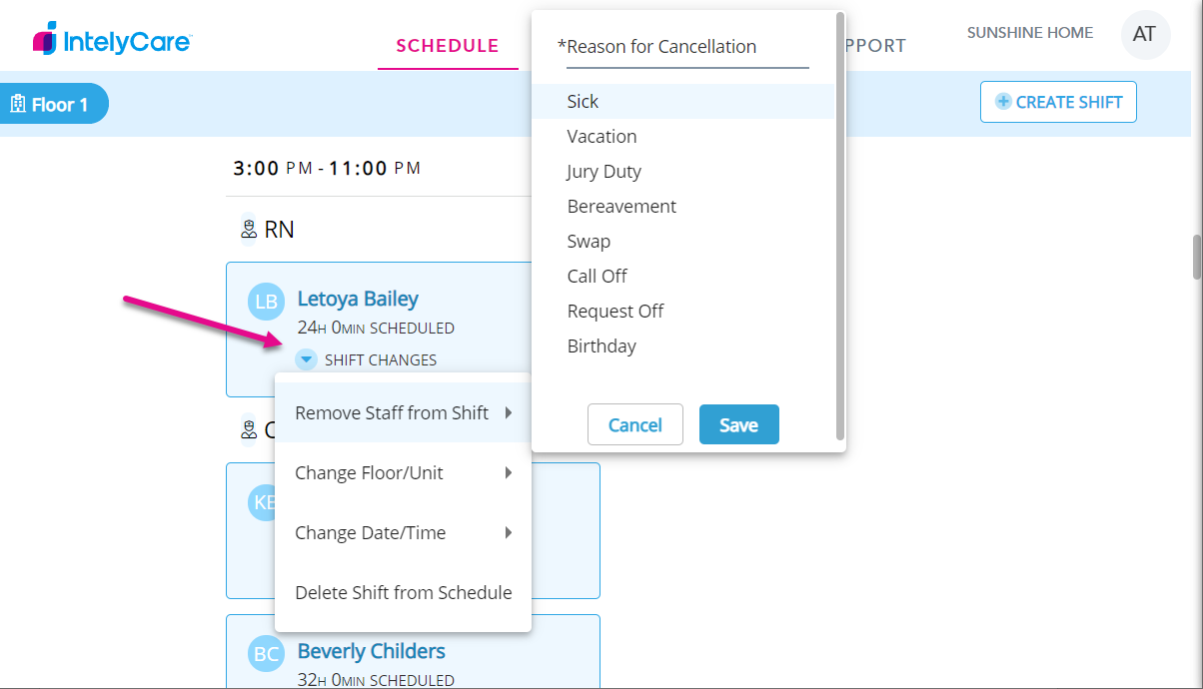Click the page vertical scrollbar thumb
This screenshot has height=689, width=1203.
coord(1196,258)
